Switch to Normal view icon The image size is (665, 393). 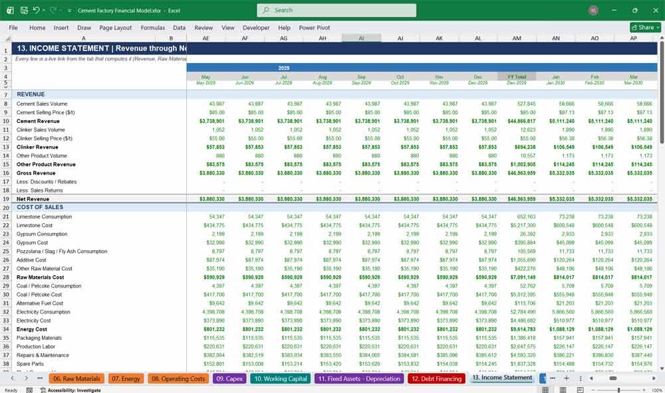(x=545, y=390)
